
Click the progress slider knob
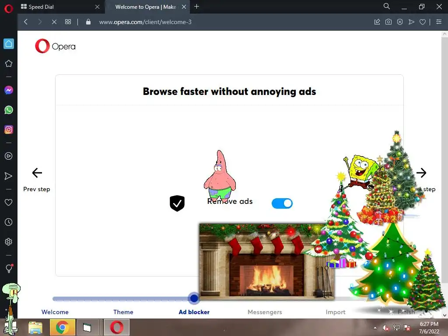tap(194, 298)
